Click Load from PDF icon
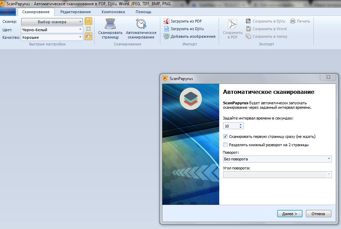341x229 pixels. (x=167, y=21)
